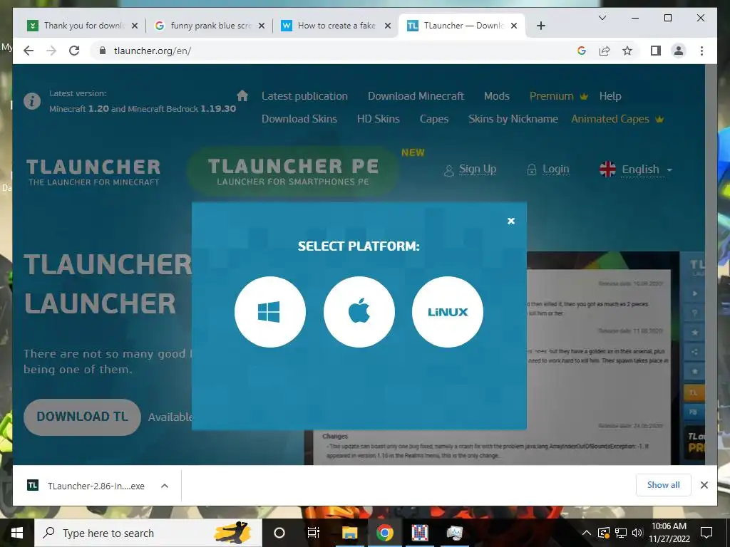Close the TLauncher browser tab
Screen dimensions: 730x547
514,26
